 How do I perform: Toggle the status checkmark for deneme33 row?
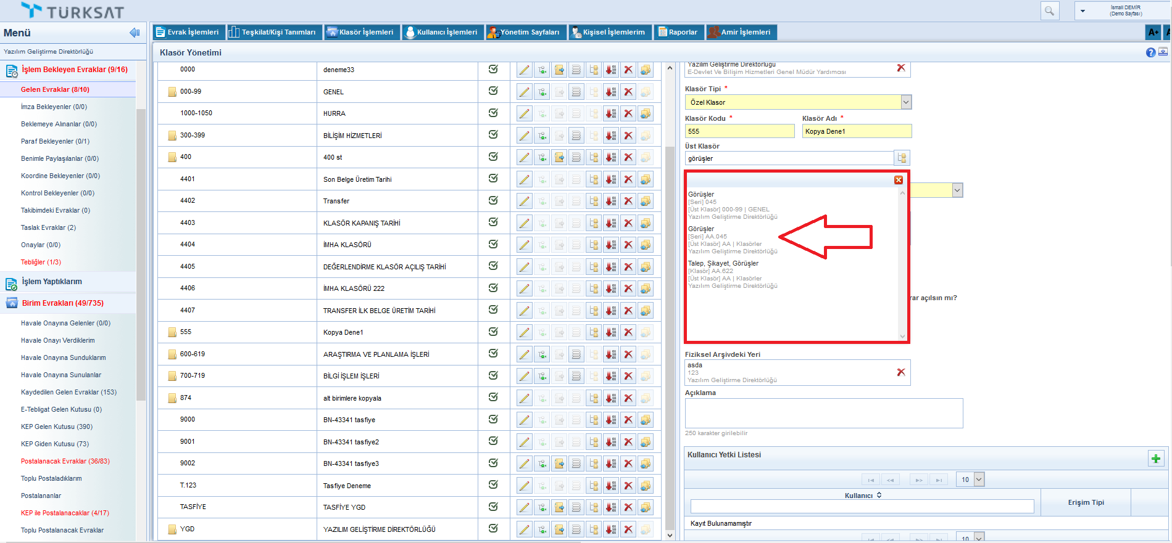tap(493, 70)
